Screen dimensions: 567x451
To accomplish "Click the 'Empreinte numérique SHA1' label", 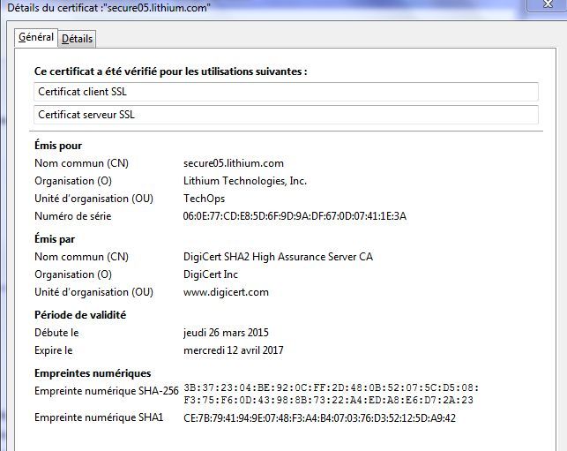I will [x=99, y=417].
